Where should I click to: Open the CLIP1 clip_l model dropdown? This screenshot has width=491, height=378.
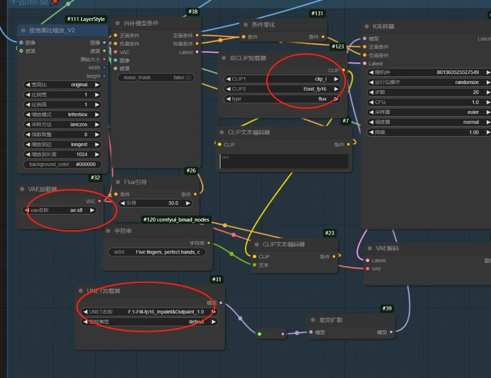click(x=282, y=79)
